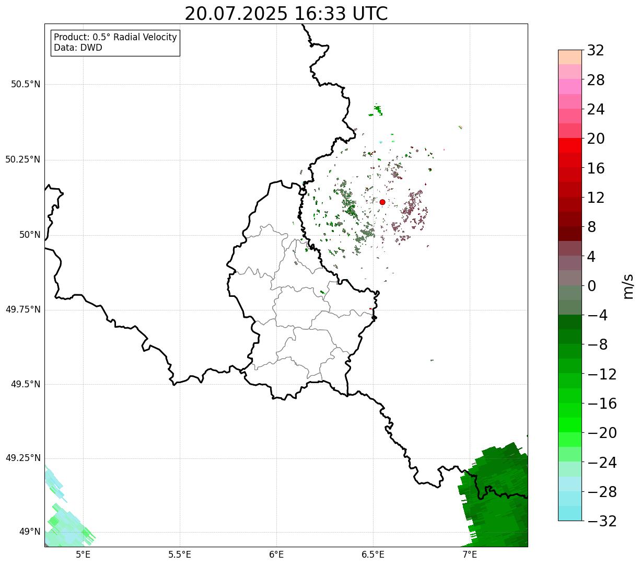Click the Data: DWD label
The width and height of the screenshot is (640, 565).
pyautogui.click(x=78, y=48)
